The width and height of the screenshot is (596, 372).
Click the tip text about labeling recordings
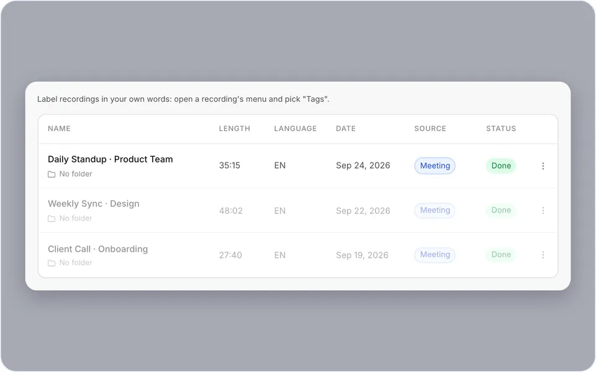tap(183, 99)
